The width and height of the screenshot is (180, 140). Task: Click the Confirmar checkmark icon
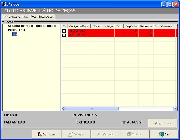pos(156,123)
